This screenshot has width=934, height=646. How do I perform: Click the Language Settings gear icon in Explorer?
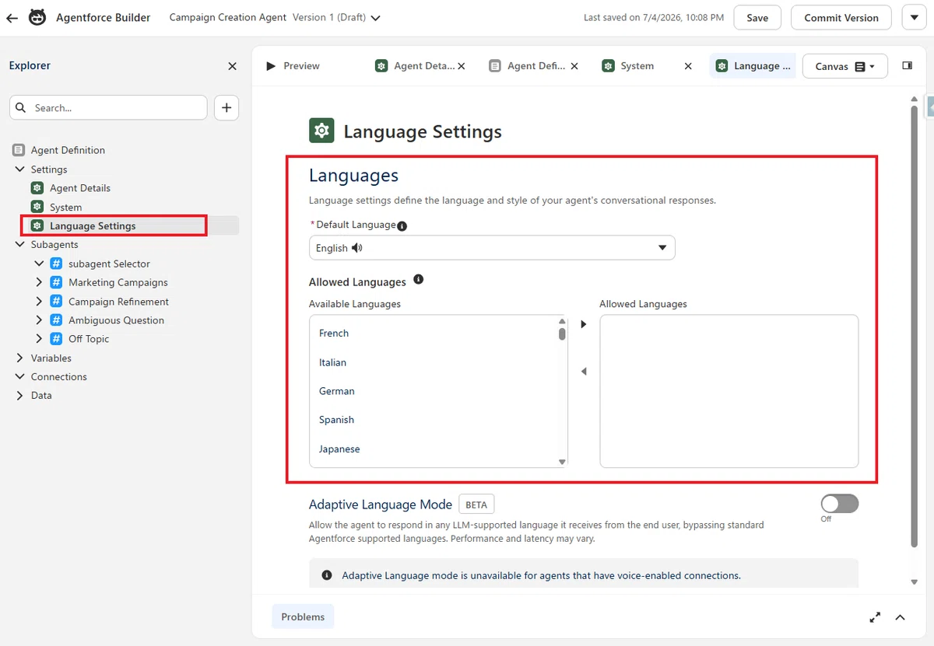[x=37, y=225]
